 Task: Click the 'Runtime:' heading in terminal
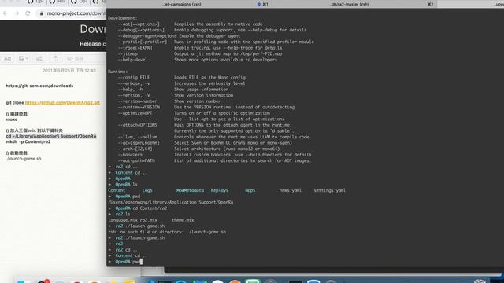(117, 72)
